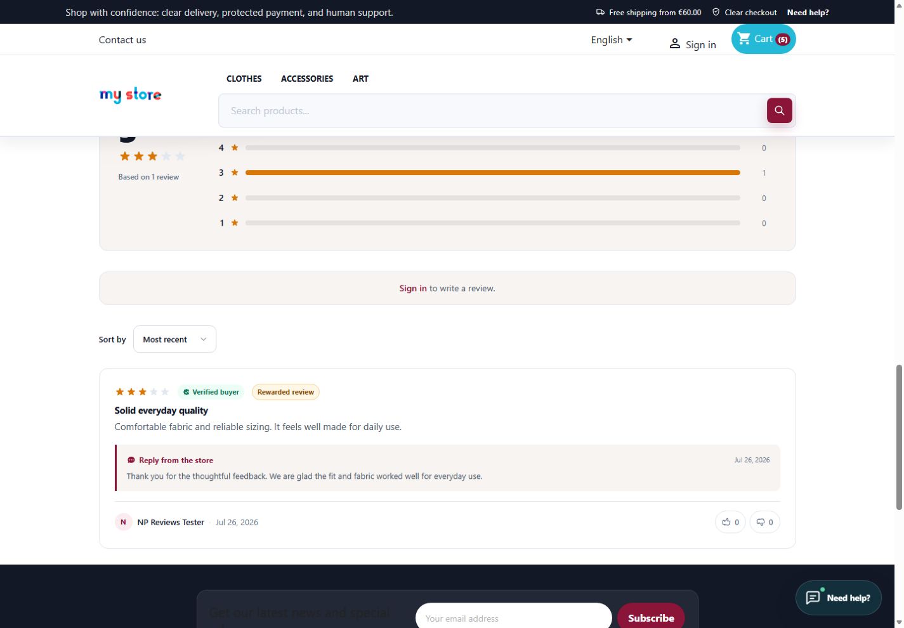Expand the Most recent sort dropdown
The image size is (904, 628).
click(x=174, y=339)
